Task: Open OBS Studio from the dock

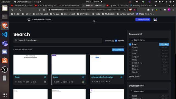Action: (x=5, y=70)
